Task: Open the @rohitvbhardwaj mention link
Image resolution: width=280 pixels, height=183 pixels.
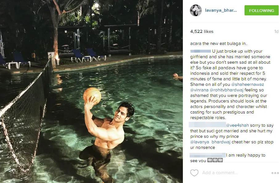Action: coord(226,90)
